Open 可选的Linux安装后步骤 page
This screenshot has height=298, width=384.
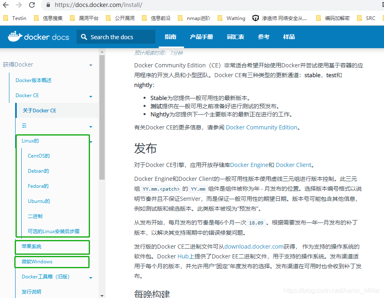point(54,231)
